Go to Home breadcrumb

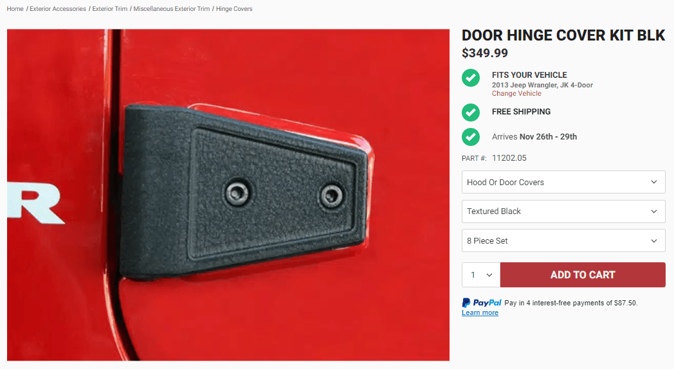15,8
